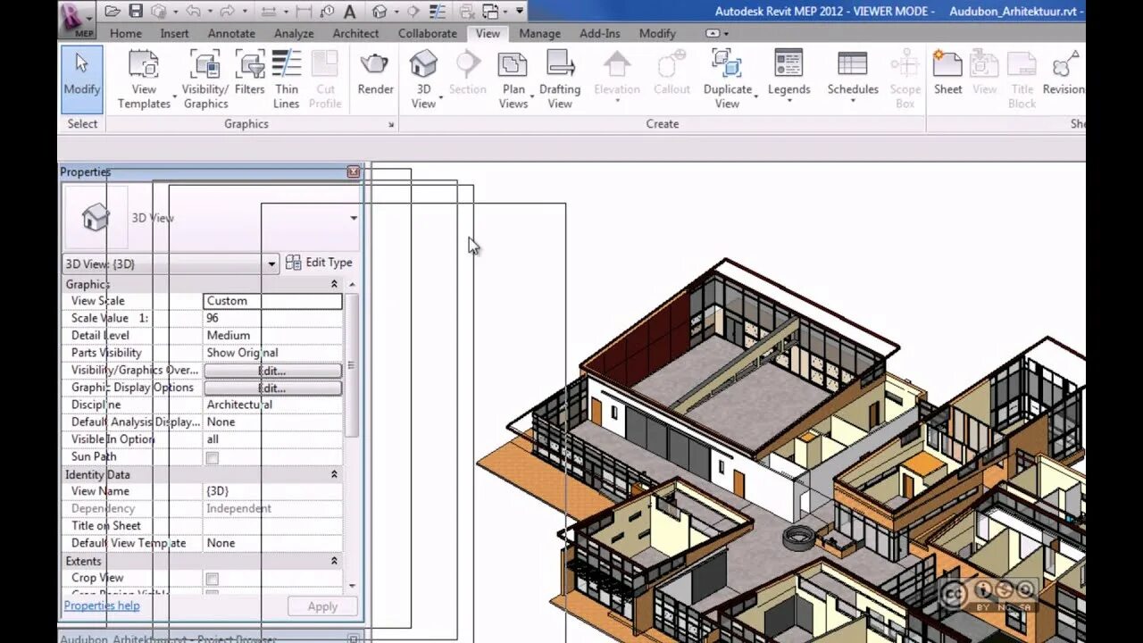Open the Revit application menu button
Screen dimensions: 1143x643
(x=77, y=19)
